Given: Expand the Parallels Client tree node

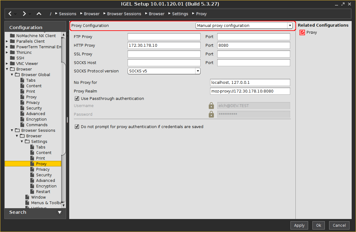Looking at the screenshot, I should click(x=7, y=41).
